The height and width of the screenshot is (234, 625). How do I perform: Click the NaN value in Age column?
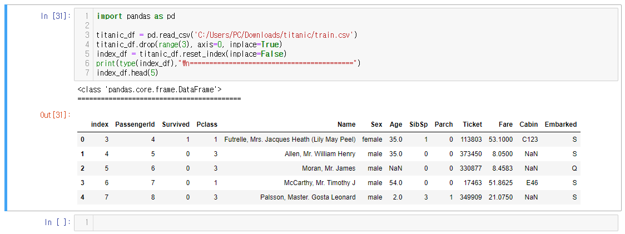pyautogui.click(x=396, y=168)
